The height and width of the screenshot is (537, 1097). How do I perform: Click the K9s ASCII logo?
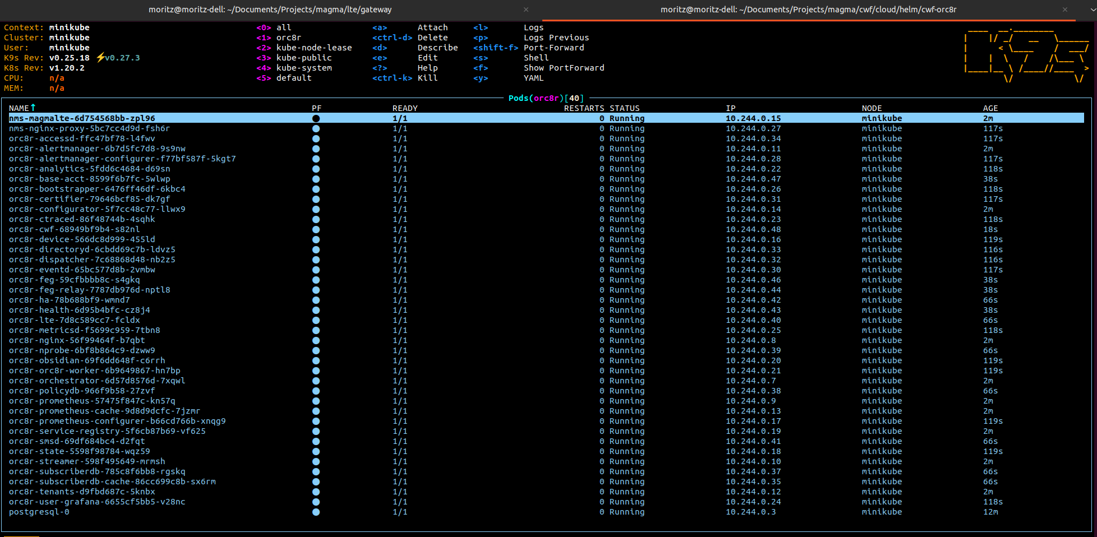click(1026, 54)
